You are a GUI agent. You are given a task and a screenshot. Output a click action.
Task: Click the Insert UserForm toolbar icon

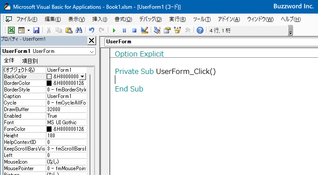point(21,31)
